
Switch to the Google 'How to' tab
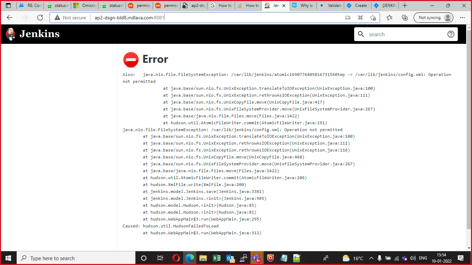tap(221, 6)
